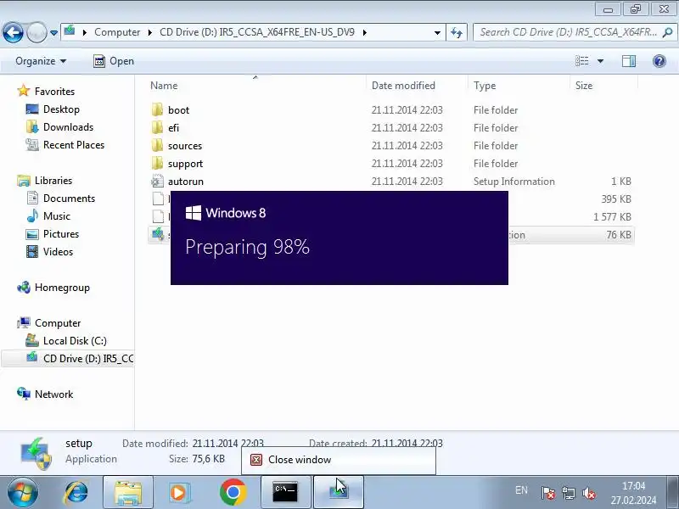Expand the Computer breadcrumb arrow
Viewport: 679px width, 509px height.
[150, 32]
